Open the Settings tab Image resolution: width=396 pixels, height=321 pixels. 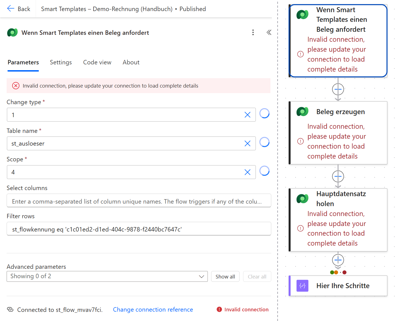(x=61, y=62)
